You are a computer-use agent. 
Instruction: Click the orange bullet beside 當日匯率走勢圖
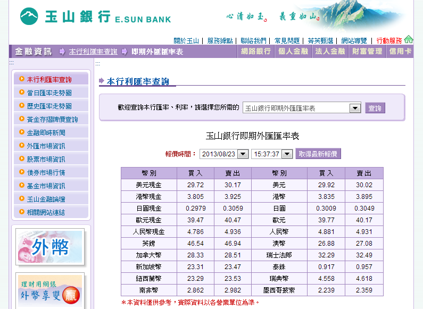click(22, 92)
